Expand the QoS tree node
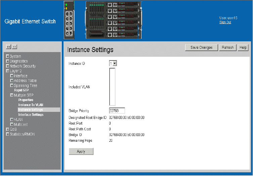253x176 pixels. [7, 129]
